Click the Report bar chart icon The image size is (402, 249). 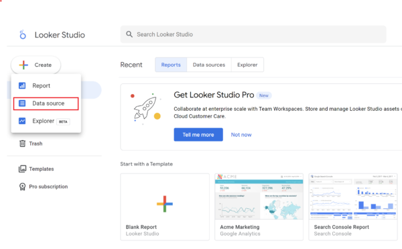tap(22, 85)
